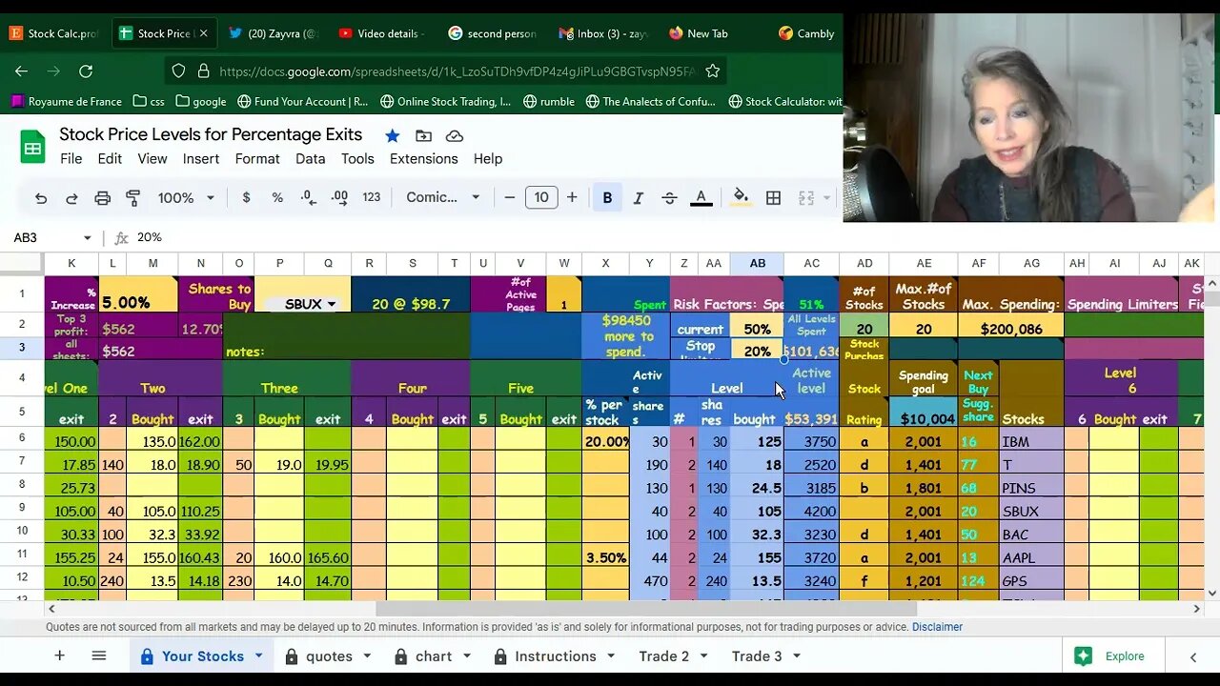Open the Format menu
1220x686 pixels.
[257, 159]
